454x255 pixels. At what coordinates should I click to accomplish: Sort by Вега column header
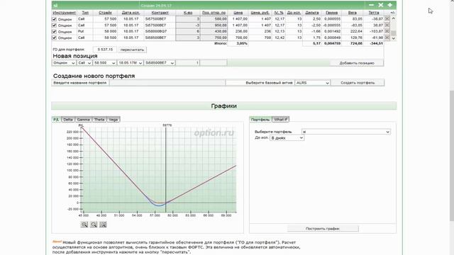click(x=353, y=13)
